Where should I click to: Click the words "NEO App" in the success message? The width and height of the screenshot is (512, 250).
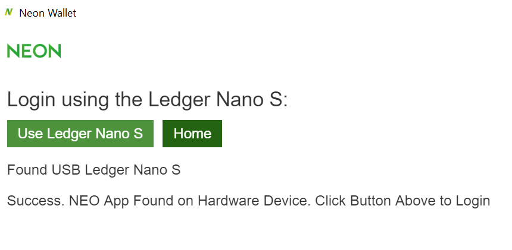pos(99,201)
